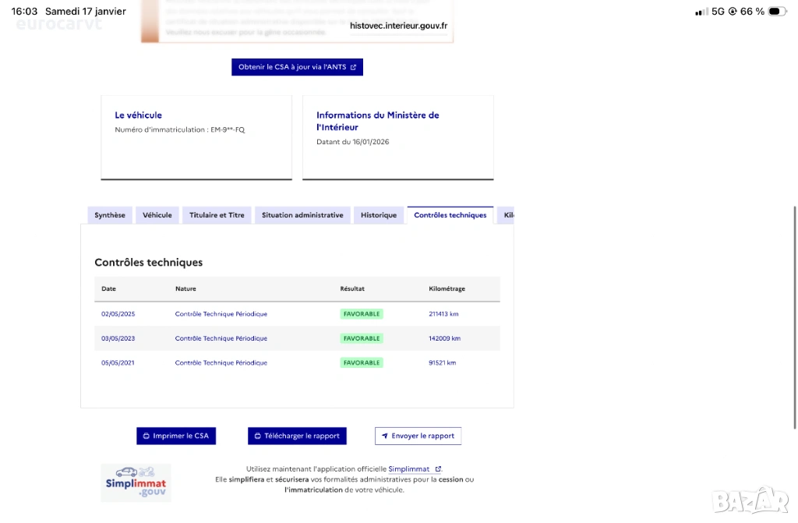The width and height of the screenshot is (798, 523).
Task: Click the Bazar watermark logo
Action: point(750,500)
